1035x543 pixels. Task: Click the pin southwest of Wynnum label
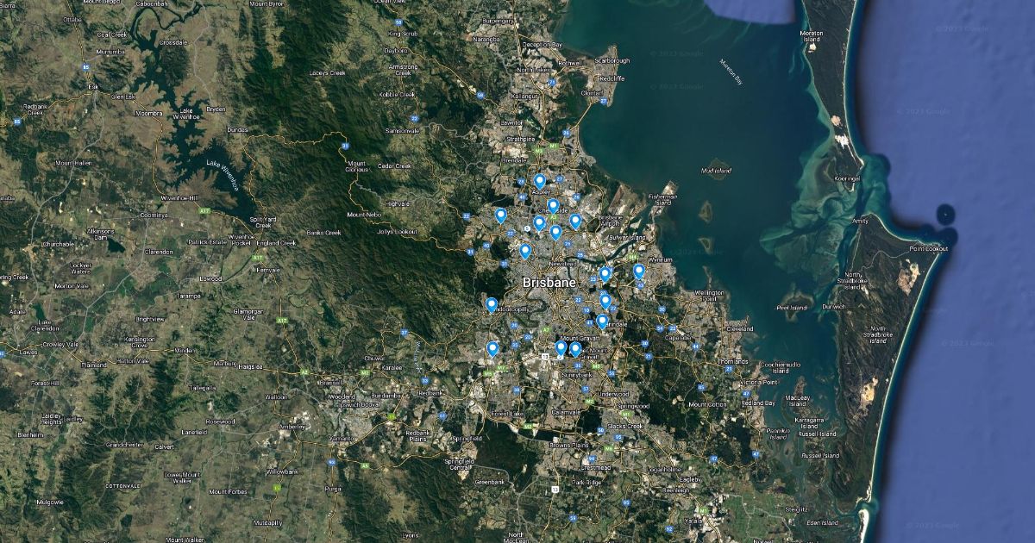coord(639,271)
